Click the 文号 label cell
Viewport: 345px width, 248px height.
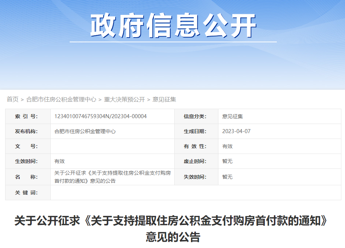[28, 146]
